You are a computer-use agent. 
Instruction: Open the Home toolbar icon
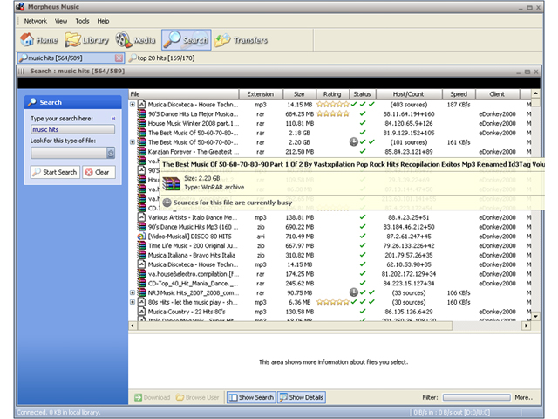pyautogui.click(x=27, y=39)
